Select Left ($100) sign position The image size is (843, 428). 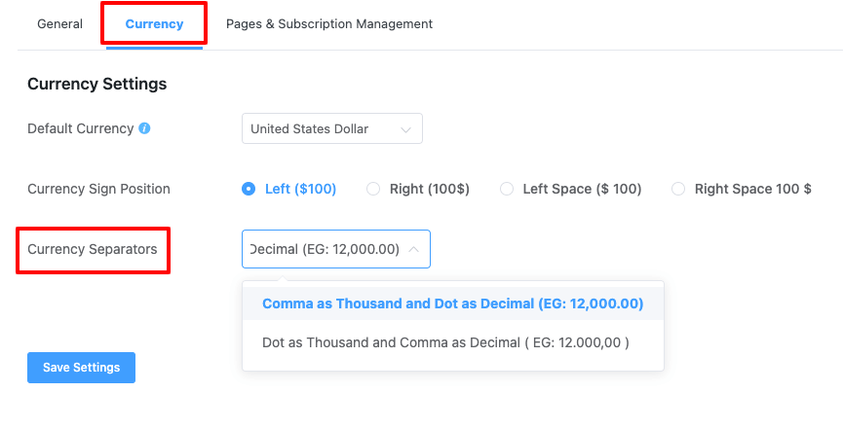click(249, 189)
